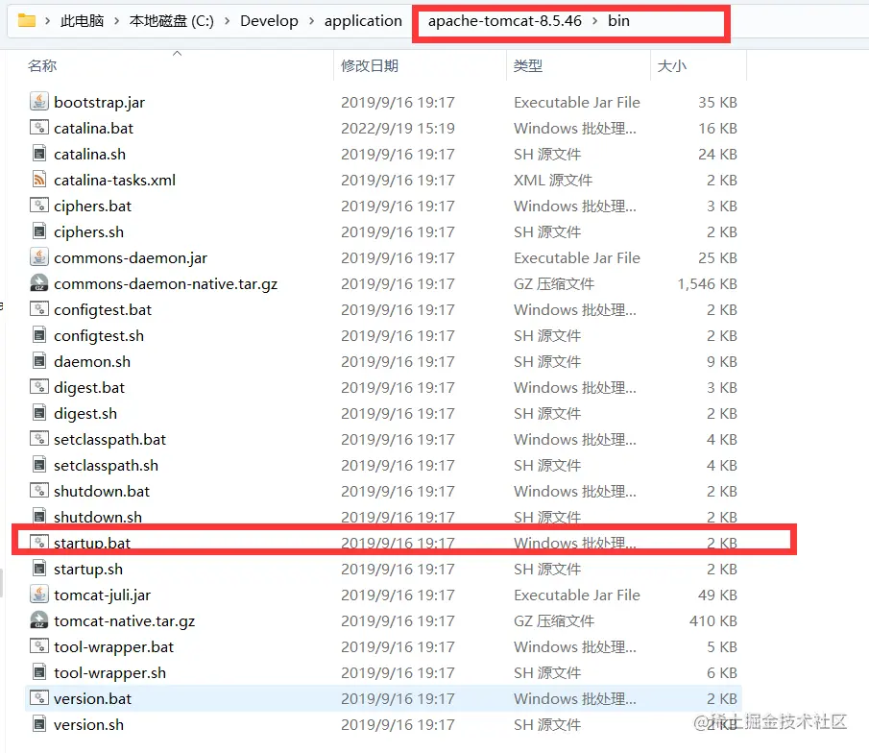Navigate to application folder in breadcrumb
Screen dimensions: 869x753
363,21
